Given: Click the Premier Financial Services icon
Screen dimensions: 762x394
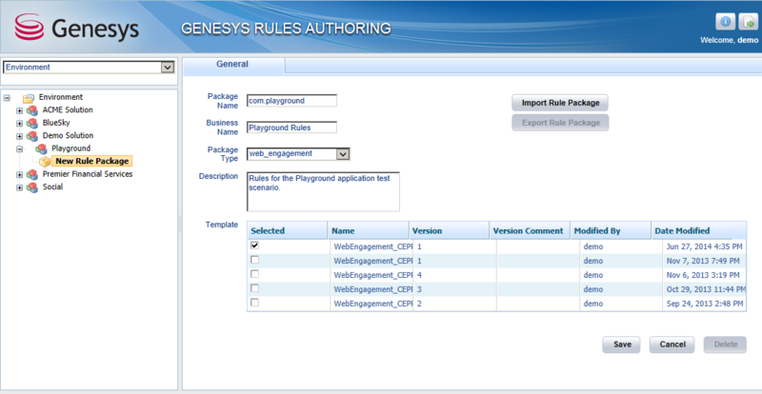Looking at the screenshot, I should pos(32,174).
